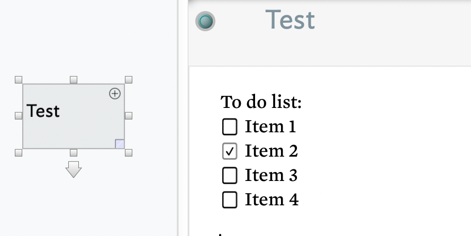Screen dimensions: 471x236
Task: Check the Item 1 checkbox
Action: 230,126
